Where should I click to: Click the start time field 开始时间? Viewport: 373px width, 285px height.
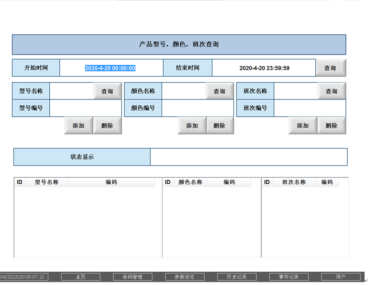111,68
